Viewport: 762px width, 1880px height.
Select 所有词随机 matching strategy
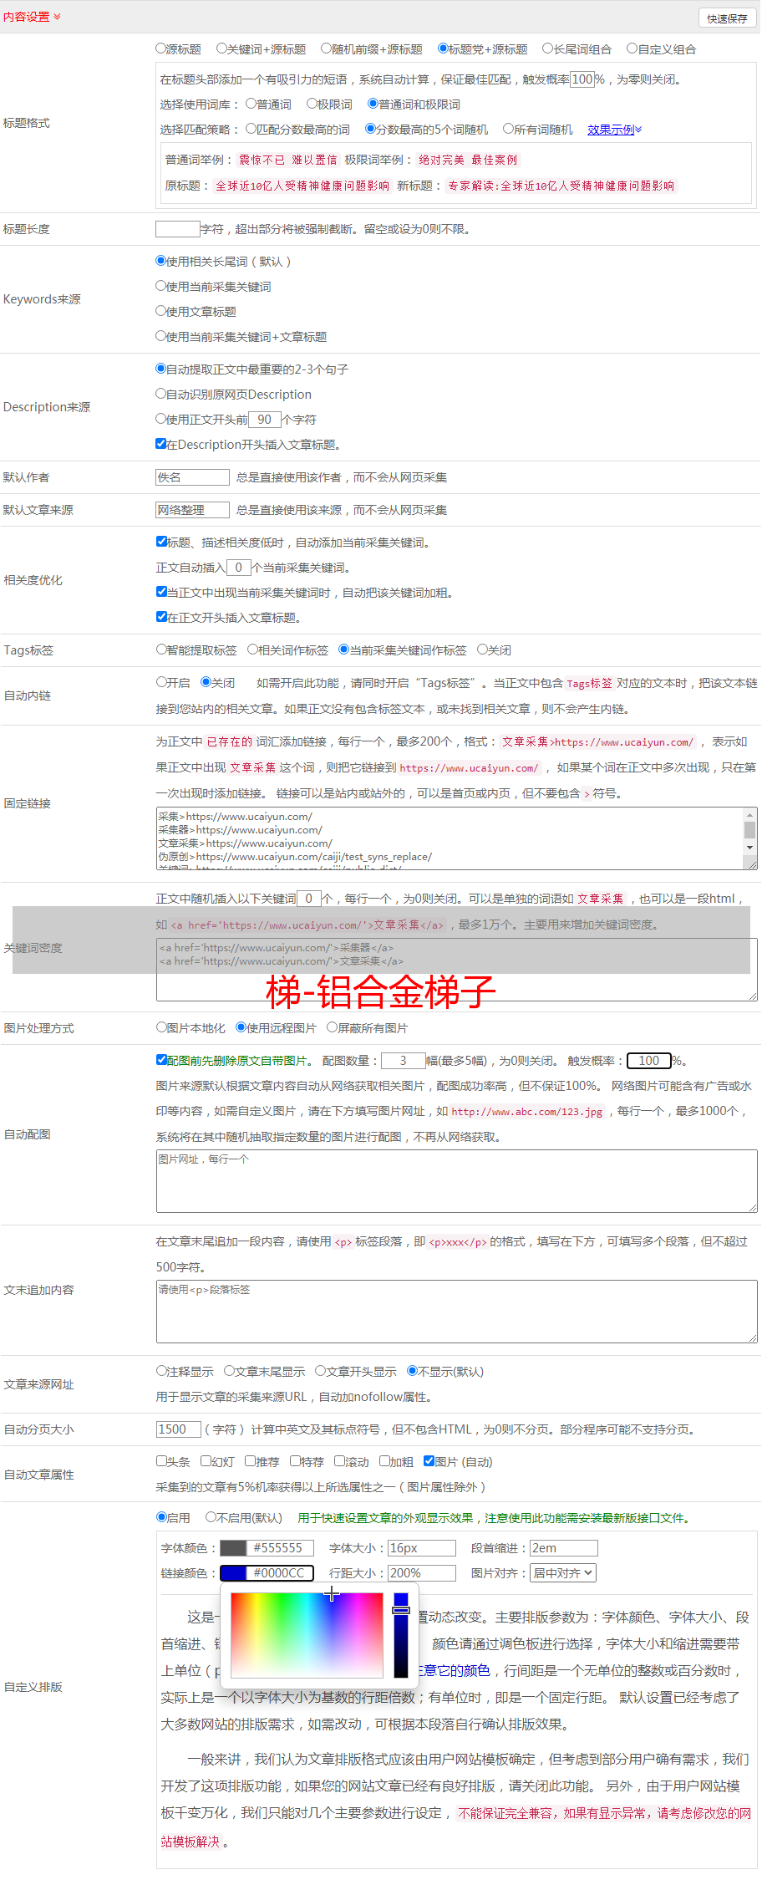point(508,129)
